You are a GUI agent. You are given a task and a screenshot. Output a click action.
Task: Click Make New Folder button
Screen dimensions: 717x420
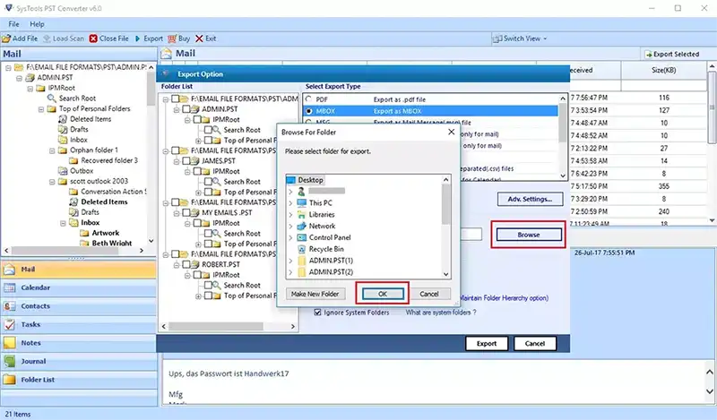click(x=315, y=294)
